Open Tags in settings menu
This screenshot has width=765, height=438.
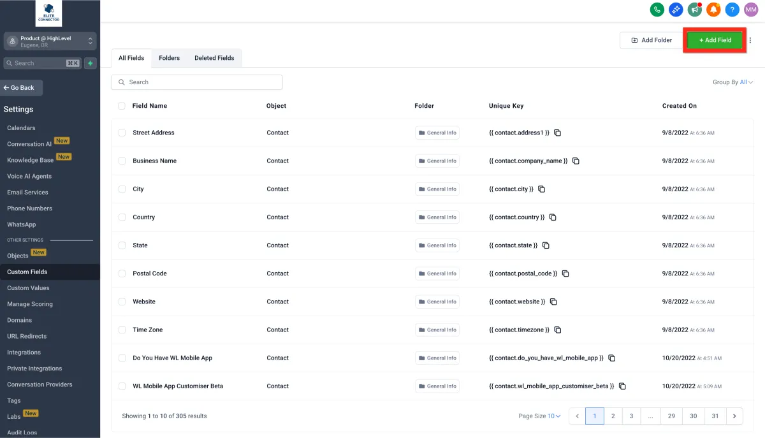pyautogui.click(x=14, y=401)
